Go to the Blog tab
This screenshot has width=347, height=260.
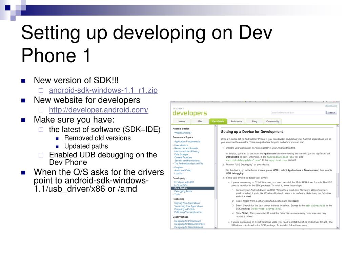tap(254, 122)
